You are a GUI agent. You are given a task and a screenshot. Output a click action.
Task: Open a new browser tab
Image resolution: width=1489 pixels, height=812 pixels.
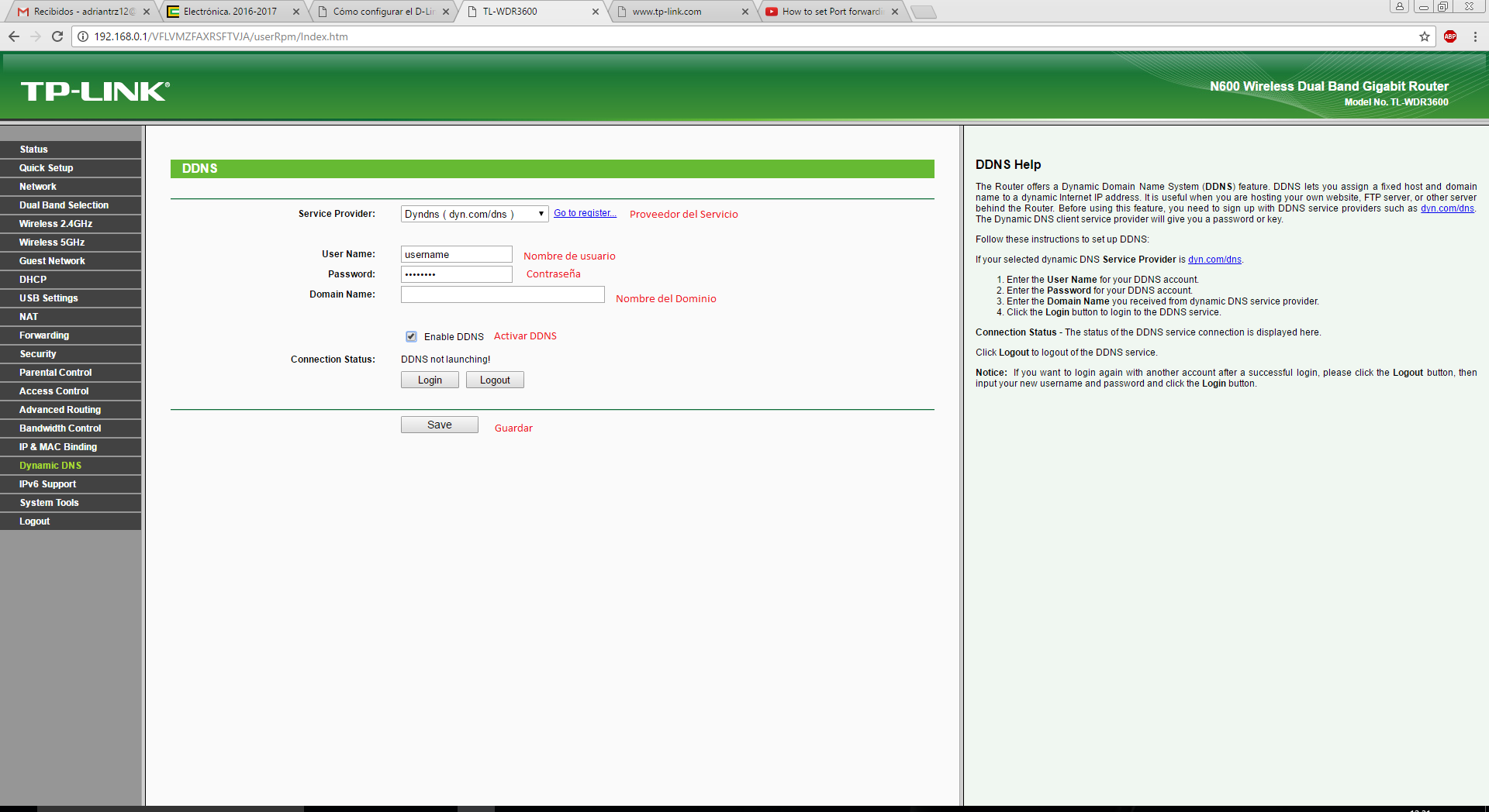pos(923,12)
